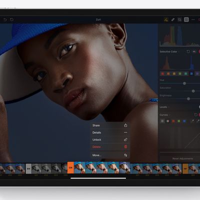Select the RGB composite Curves channel
Screen dimensions: 200x200
point(168,121)
